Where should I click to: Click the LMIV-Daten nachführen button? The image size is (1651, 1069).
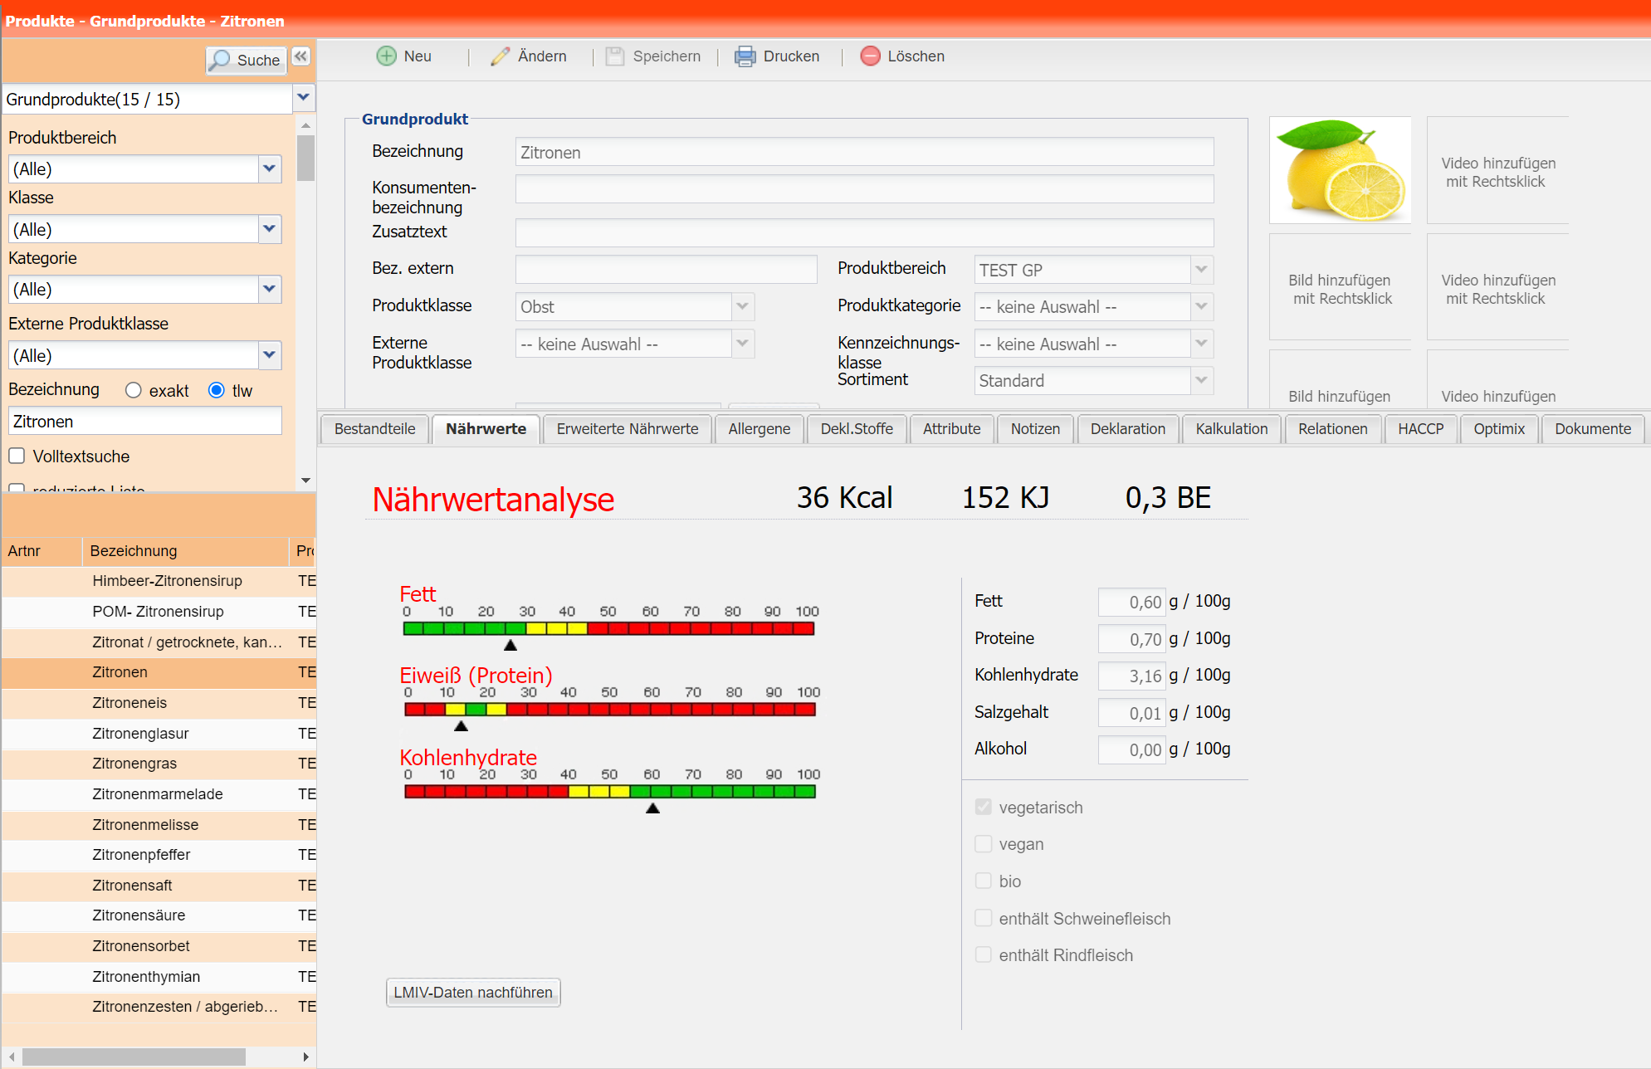click(473, 993)
